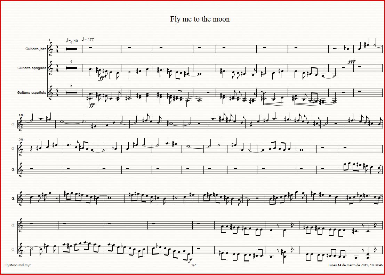Viewport: 385px width, 275px height.
Task: Click the tempo marking 177
Action: [88, 39]
